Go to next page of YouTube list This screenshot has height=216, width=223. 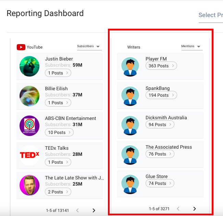[94, 210]
